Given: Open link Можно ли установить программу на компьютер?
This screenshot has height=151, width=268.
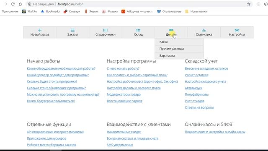Looking at the screenshot, I should coord(63,94).
